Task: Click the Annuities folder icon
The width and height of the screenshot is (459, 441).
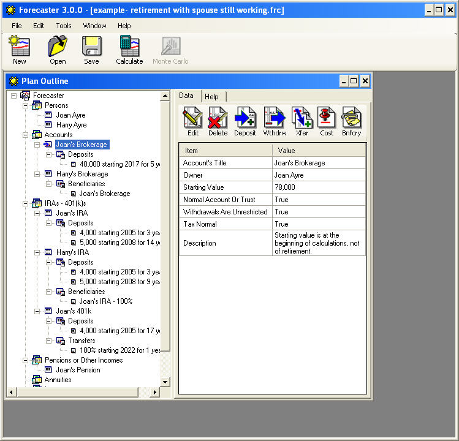Action: 37,380
